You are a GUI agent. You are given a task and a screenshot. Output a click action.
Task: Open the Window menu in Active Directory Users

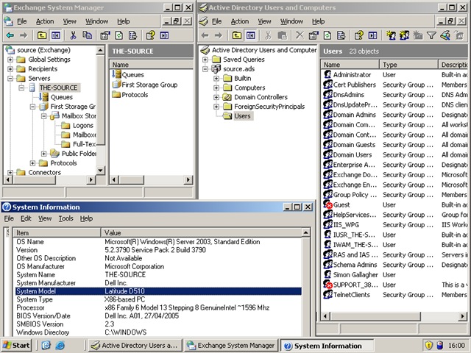pyautogui.click(x=291, y=21)
